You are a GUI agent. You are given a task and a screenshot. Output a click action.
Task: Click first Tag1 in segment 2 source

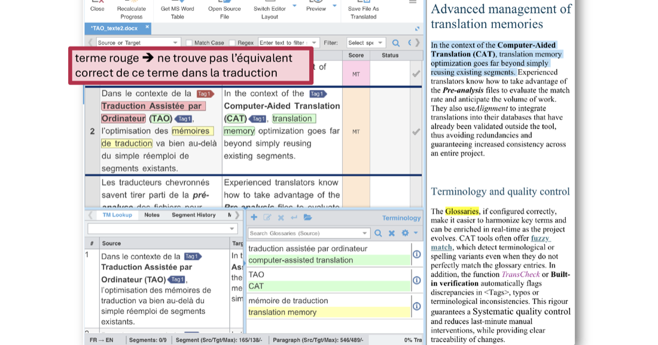[x=204, y=94]
